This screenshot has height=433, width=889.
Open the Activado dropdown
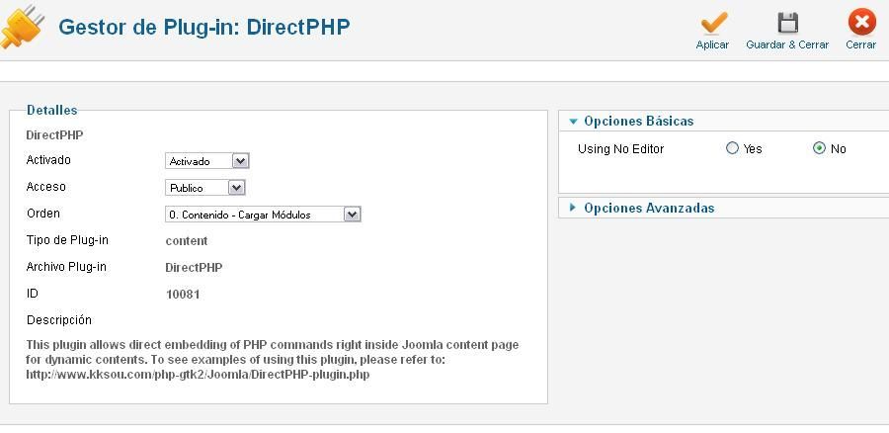pyautogui.click(x=207, y=161)
